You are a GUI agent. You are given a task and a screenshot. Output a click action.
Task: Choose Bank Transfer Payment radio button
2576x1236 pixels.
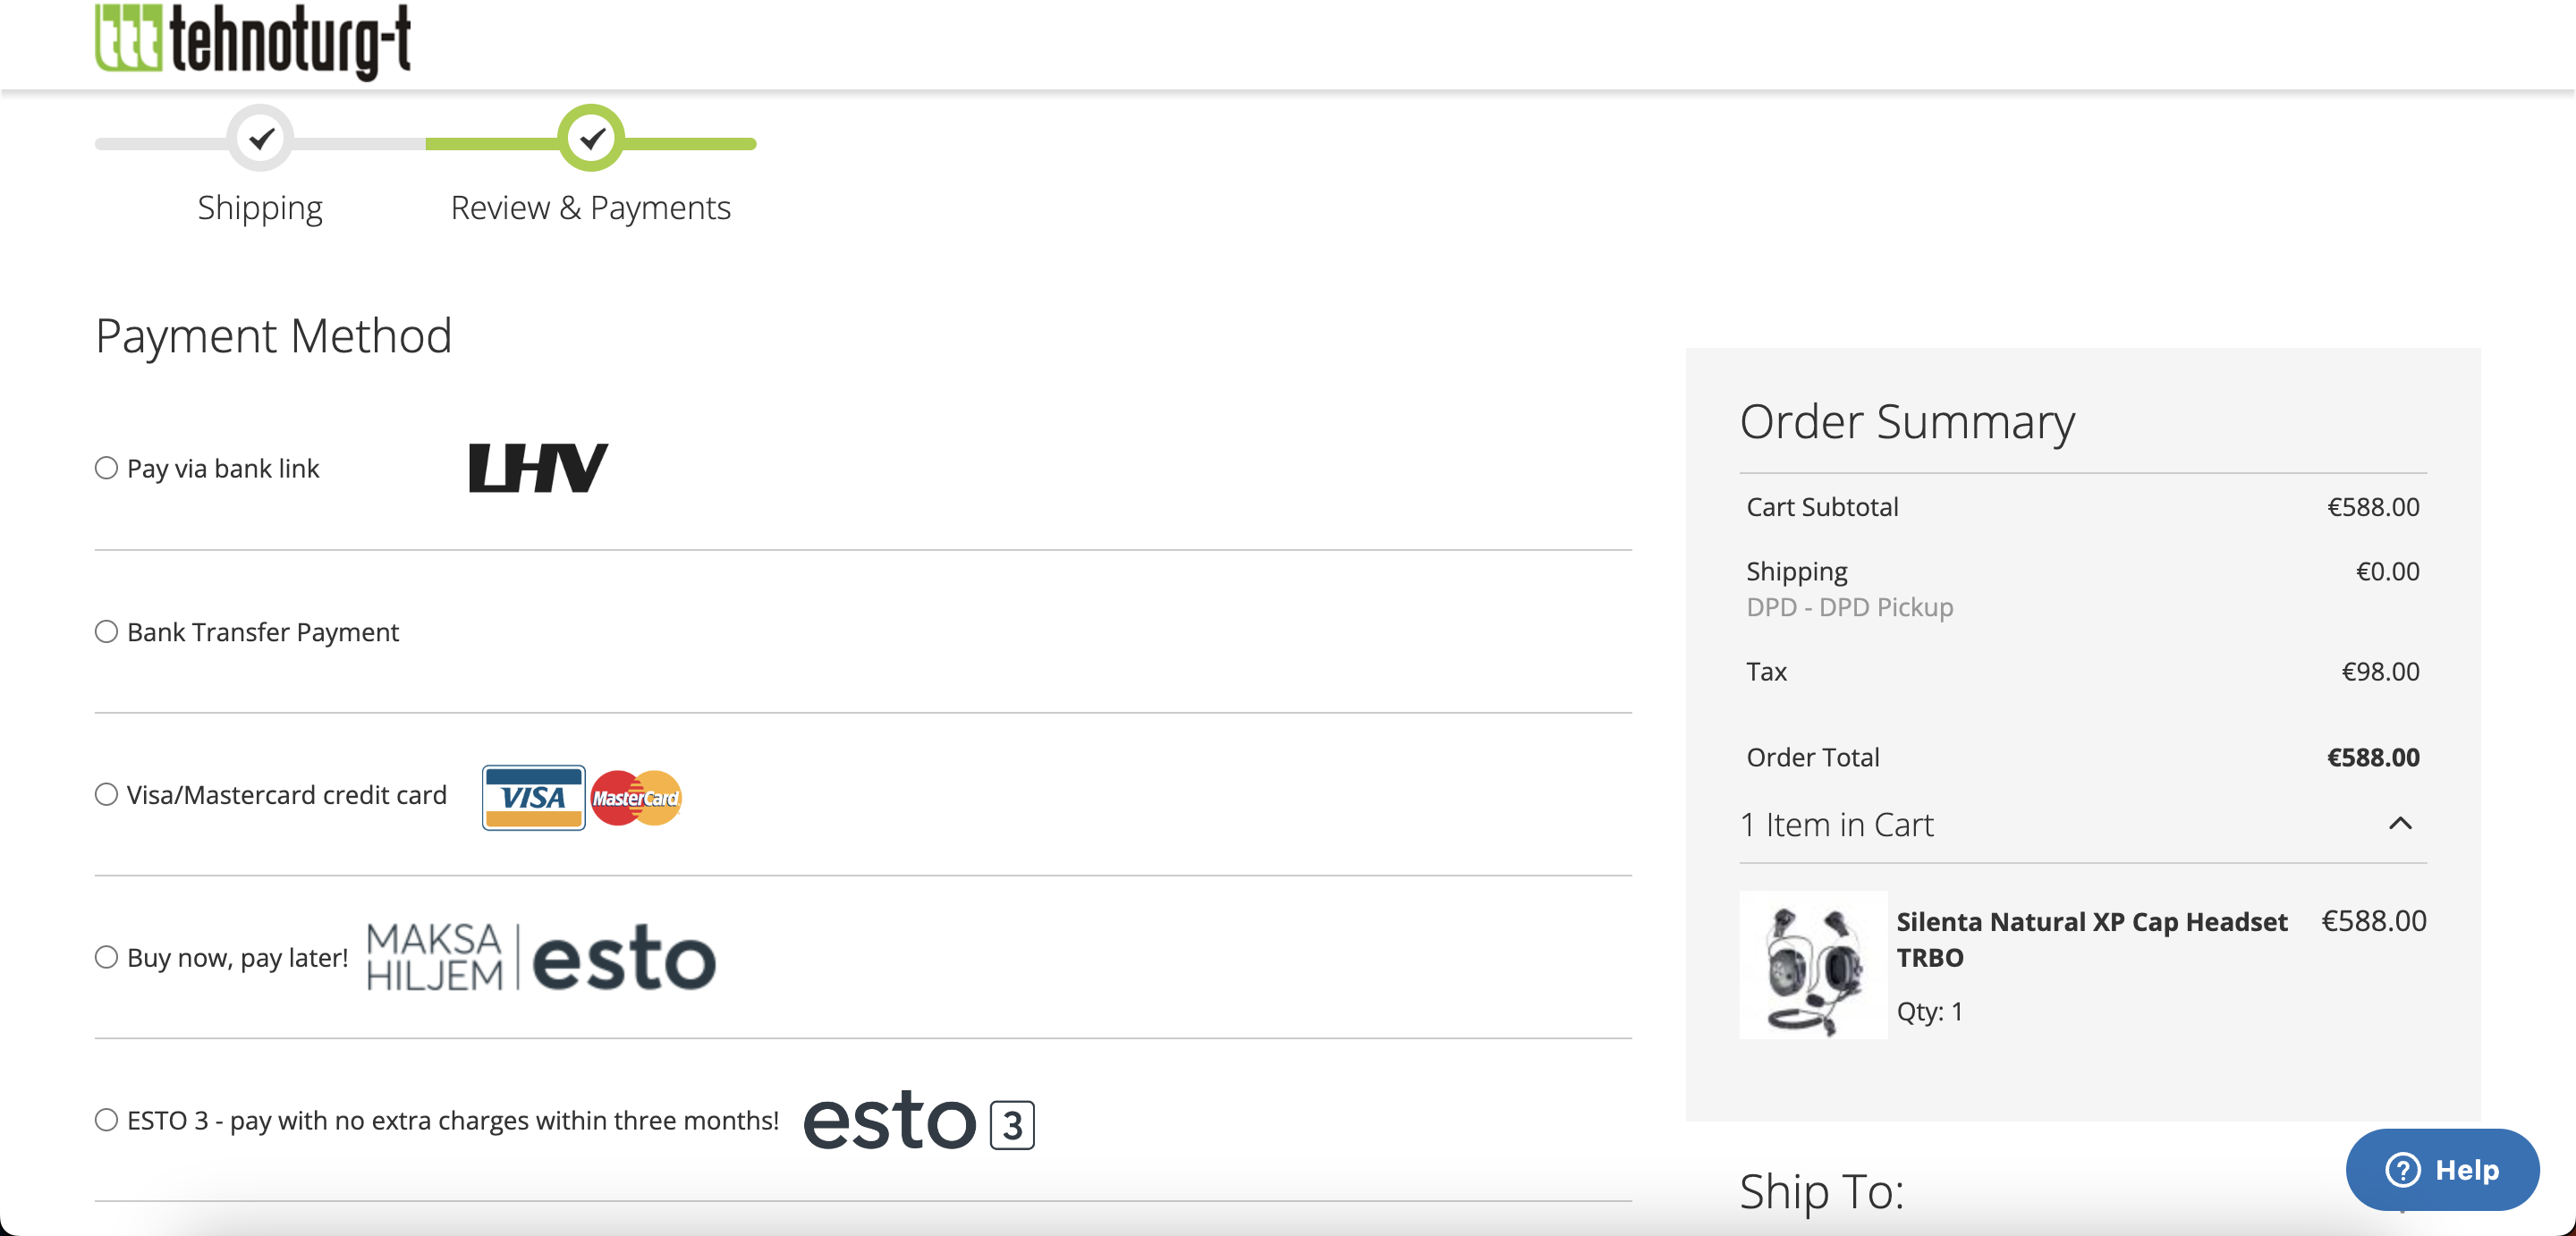pos(106,632)
